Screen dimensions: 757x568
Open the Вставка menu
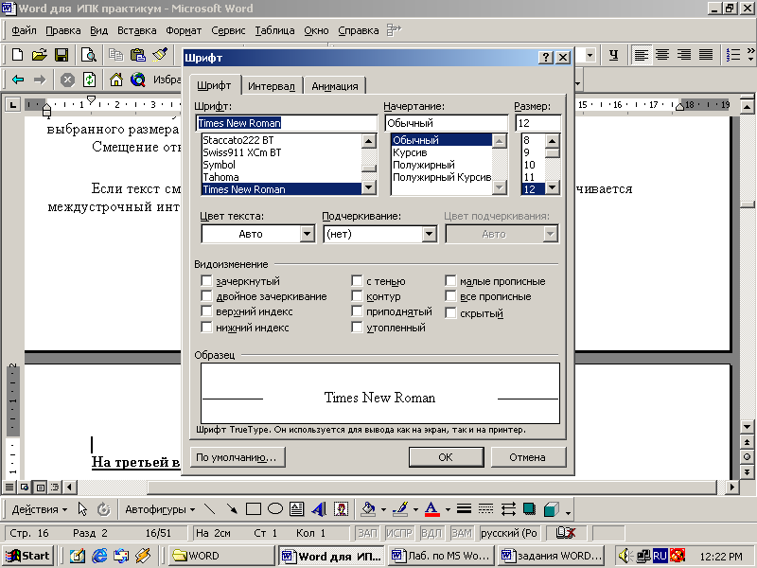click(136, 30)
